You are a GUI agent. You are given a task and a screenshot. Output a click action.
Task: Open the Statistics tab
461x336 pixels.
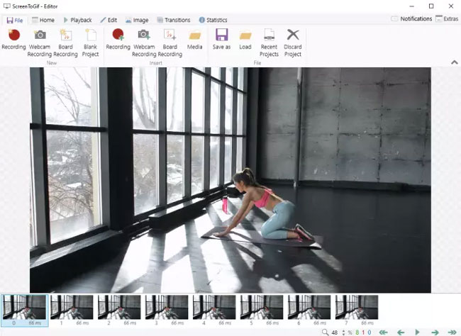point(213,20)
